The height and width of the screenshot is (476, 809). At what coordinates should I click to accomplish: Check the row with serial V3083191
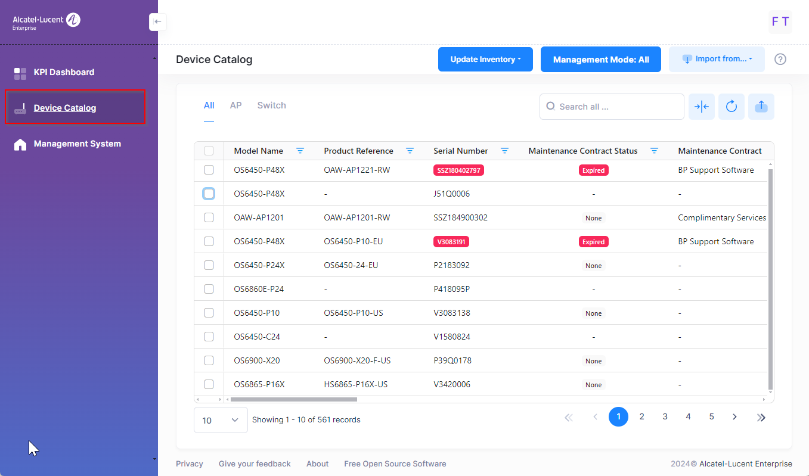pyautogui.click(x=209, y=241)
